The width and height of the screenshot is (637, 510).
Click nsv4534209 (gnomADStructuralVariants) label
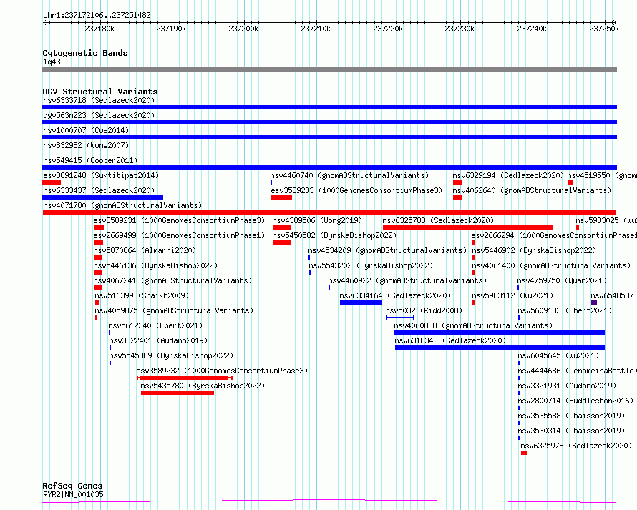387,250
